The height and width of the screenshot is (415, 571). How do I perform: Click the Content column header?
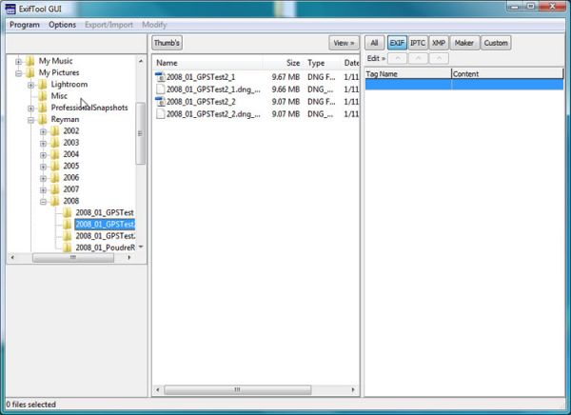(x=507, y=74)
